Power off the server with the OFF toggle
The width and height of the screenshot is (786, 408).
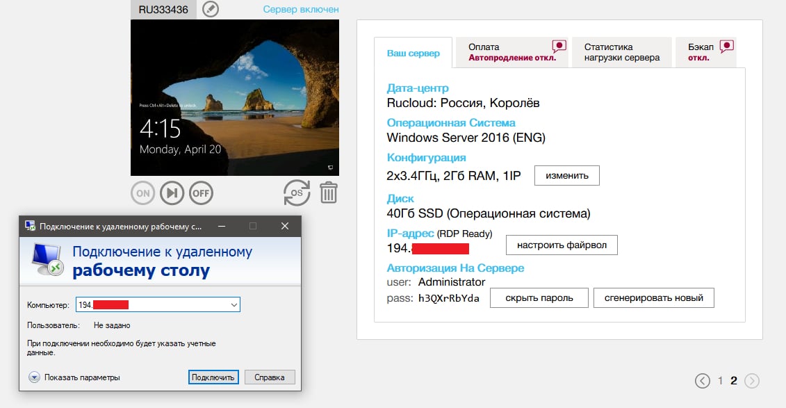[x=201, y=193]
